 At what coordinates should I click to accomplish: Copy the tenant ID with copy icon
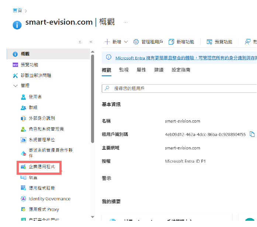pos(252,134)
